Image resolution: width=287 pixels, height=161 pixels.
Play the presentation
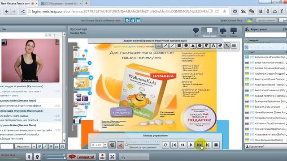(x=191, y=145)
